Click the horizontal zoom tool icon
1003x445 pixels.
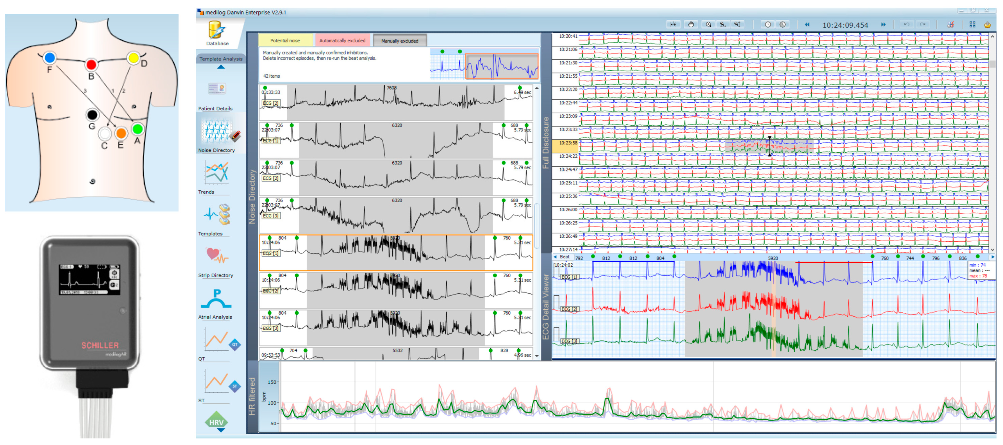723,25
